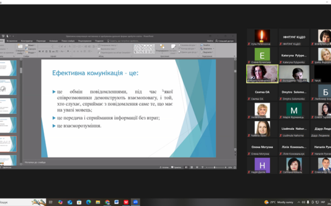Open Task View on taskbar
The width and height of the screenshot is (331, 206).
tap(50, 202)
